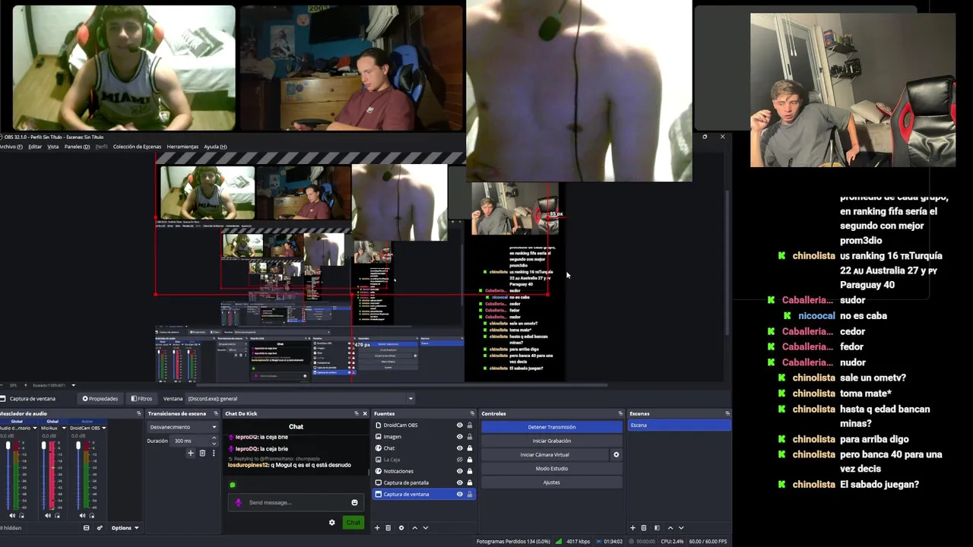Add a new scene in Escenas panel
The image size is (973, 547).
[x=632, y=527]
